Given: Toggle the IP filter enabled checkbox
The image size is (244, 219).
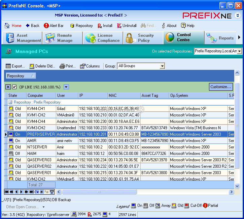Looking at the screenshot, I should (x=14, y=87).
